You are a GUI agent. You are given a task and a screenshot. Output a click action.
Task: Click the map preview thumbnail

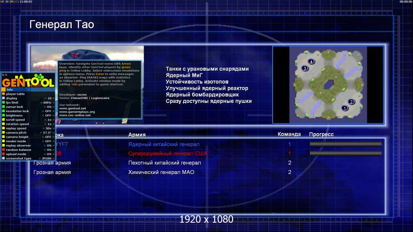pos(328,85)
